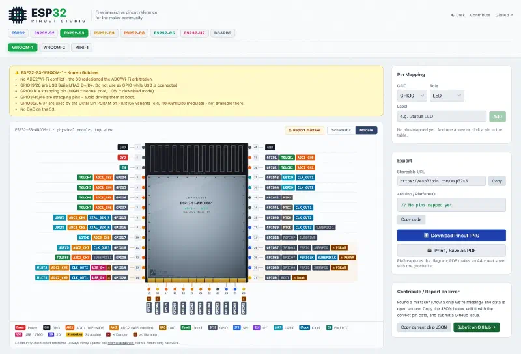Click the Touch legend color chip
Image resolution: width=521 pixels, height=354 pixels.
[186, 328]
